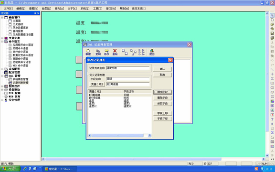Click the canvas horizontal scrollbar thumb
This screenshot has height=172, width=275.
[133, 159]
